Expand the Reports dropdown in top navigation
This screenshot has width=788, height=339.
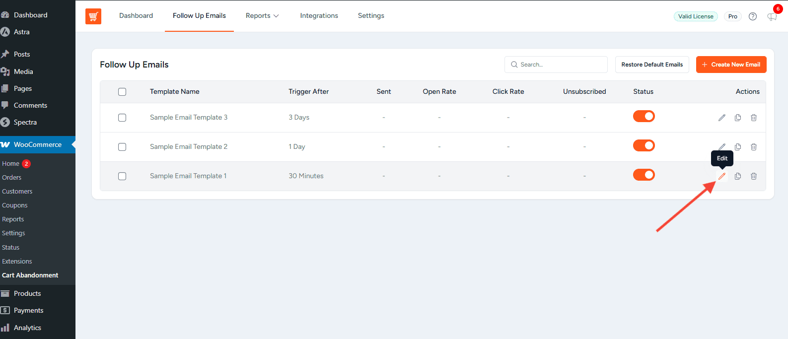(x=262, y=16)
